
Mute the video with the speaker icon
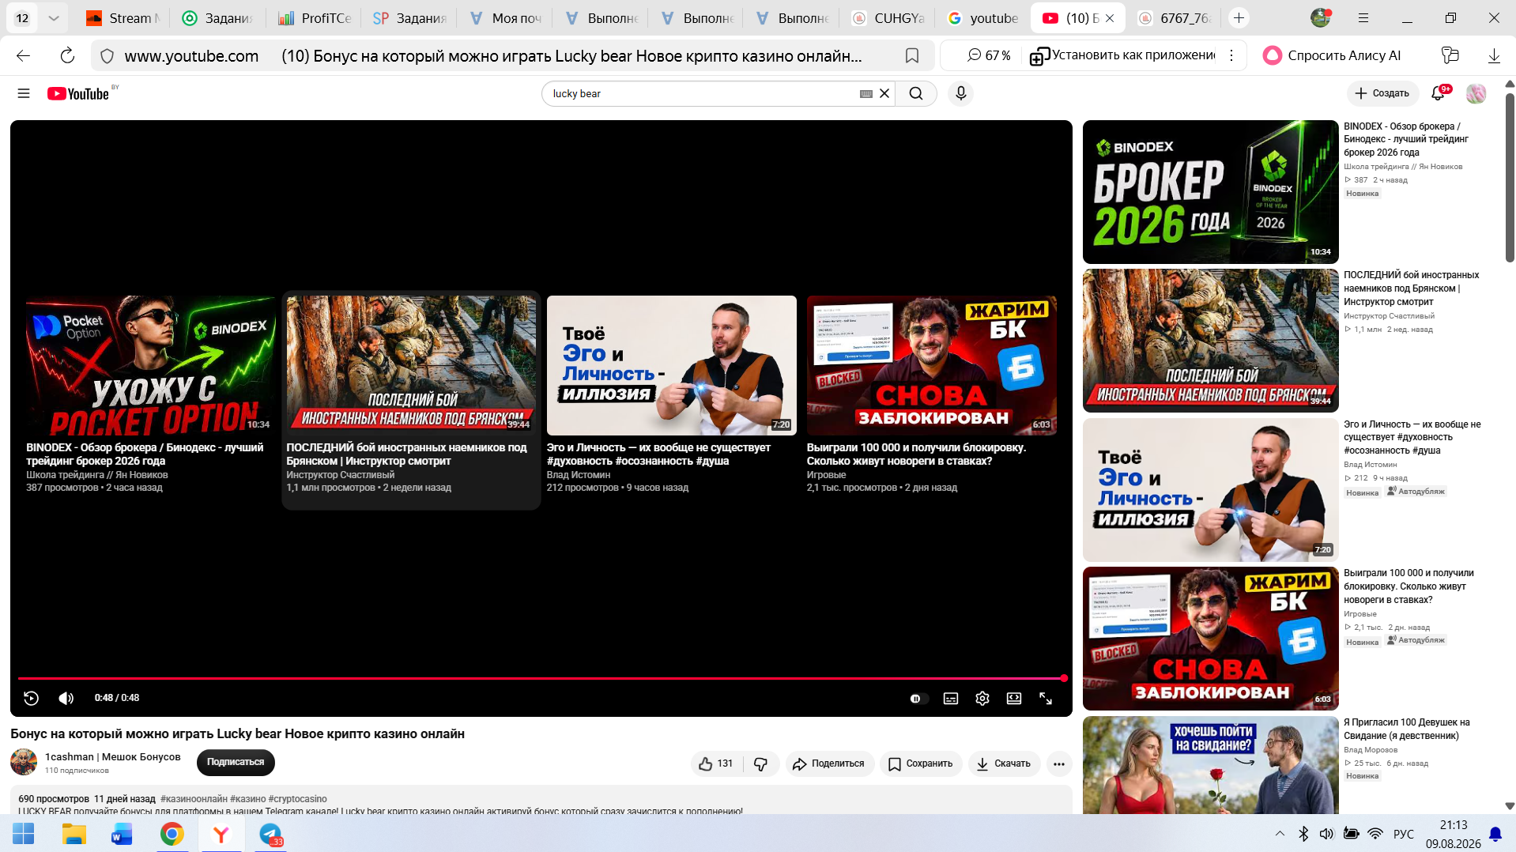(66, 698)
